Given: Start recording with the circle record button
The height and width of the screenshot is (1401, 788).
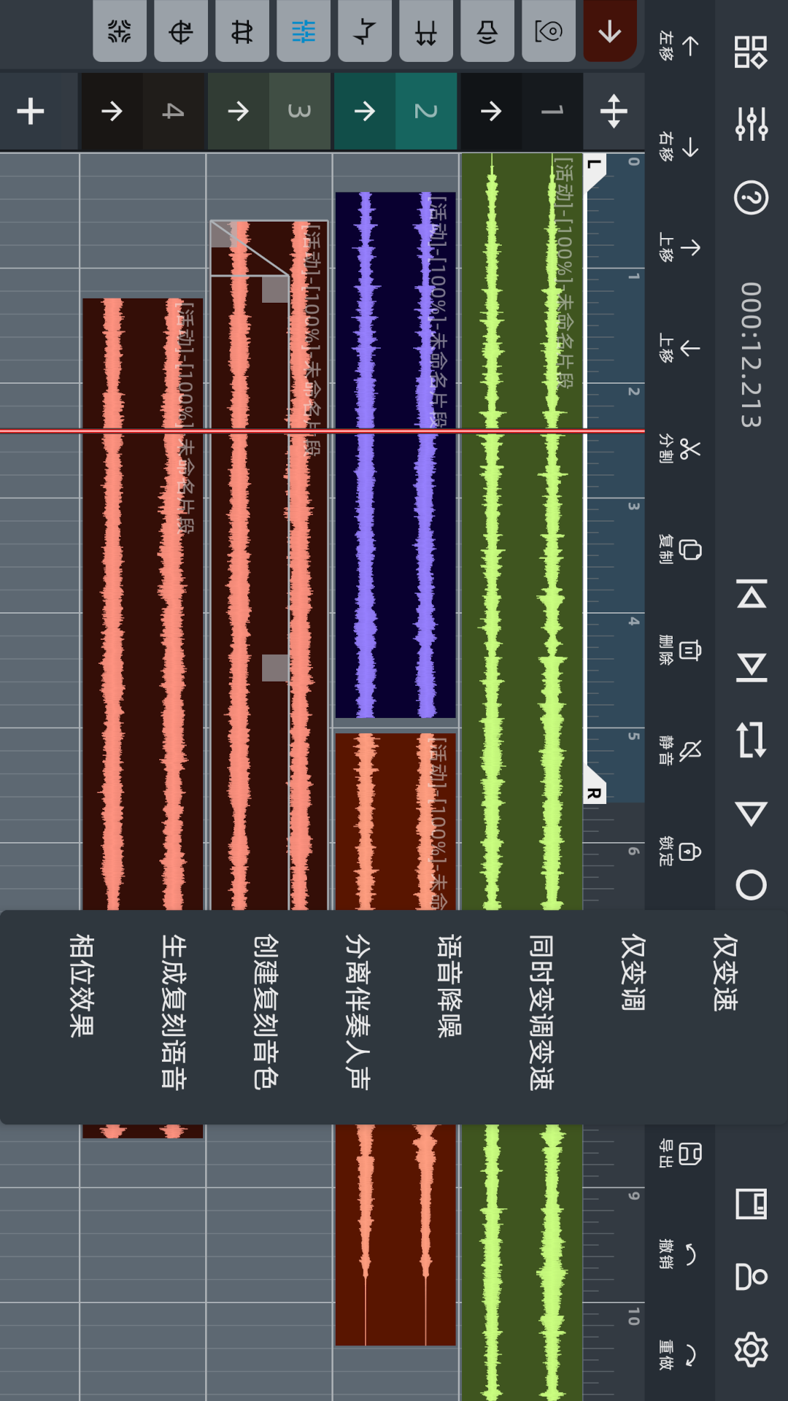Looking at the screenshot, I should point(751,885).
